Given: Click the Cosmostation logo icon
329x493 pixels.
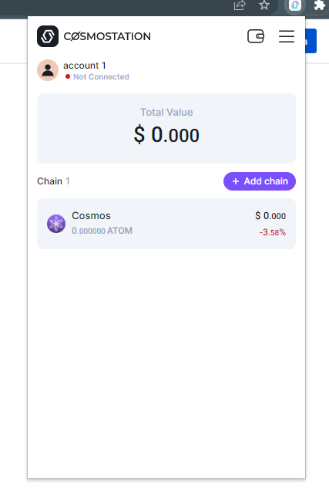Looking at the screenshot, I should tap(48, 36).
